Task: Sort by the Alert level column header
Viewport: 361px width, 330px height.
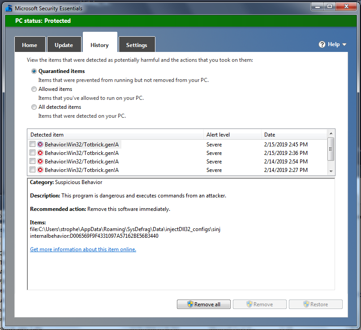Action: click(232, 135)
